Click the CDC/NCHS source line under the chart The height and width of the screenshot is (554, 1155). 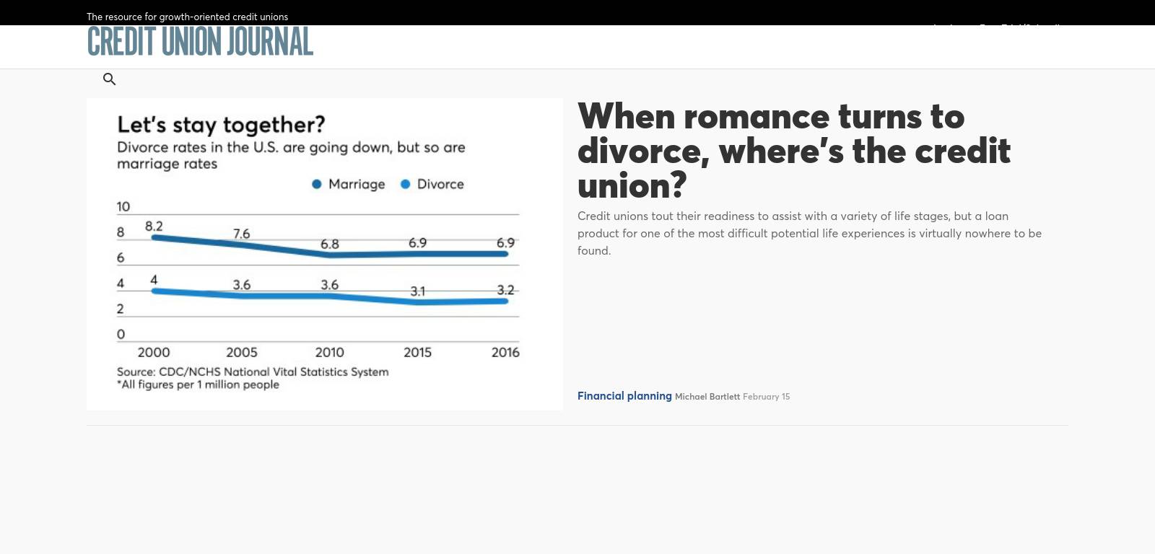253,372
